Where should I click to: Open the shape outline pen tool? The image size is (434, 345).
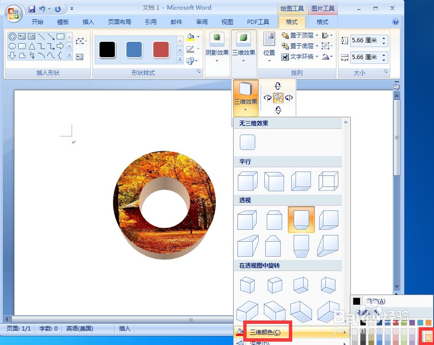point(190,49)
